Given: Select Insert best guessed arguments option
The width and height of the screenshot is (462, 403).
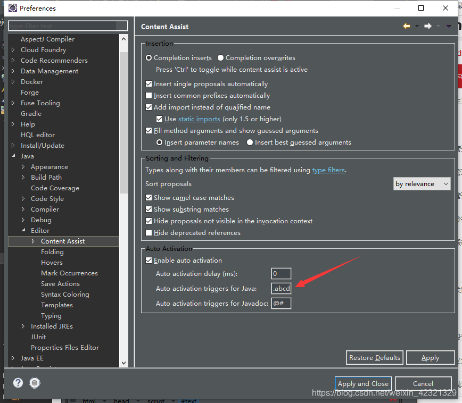Looking at the screenshot, I should [x=250, y=142].
